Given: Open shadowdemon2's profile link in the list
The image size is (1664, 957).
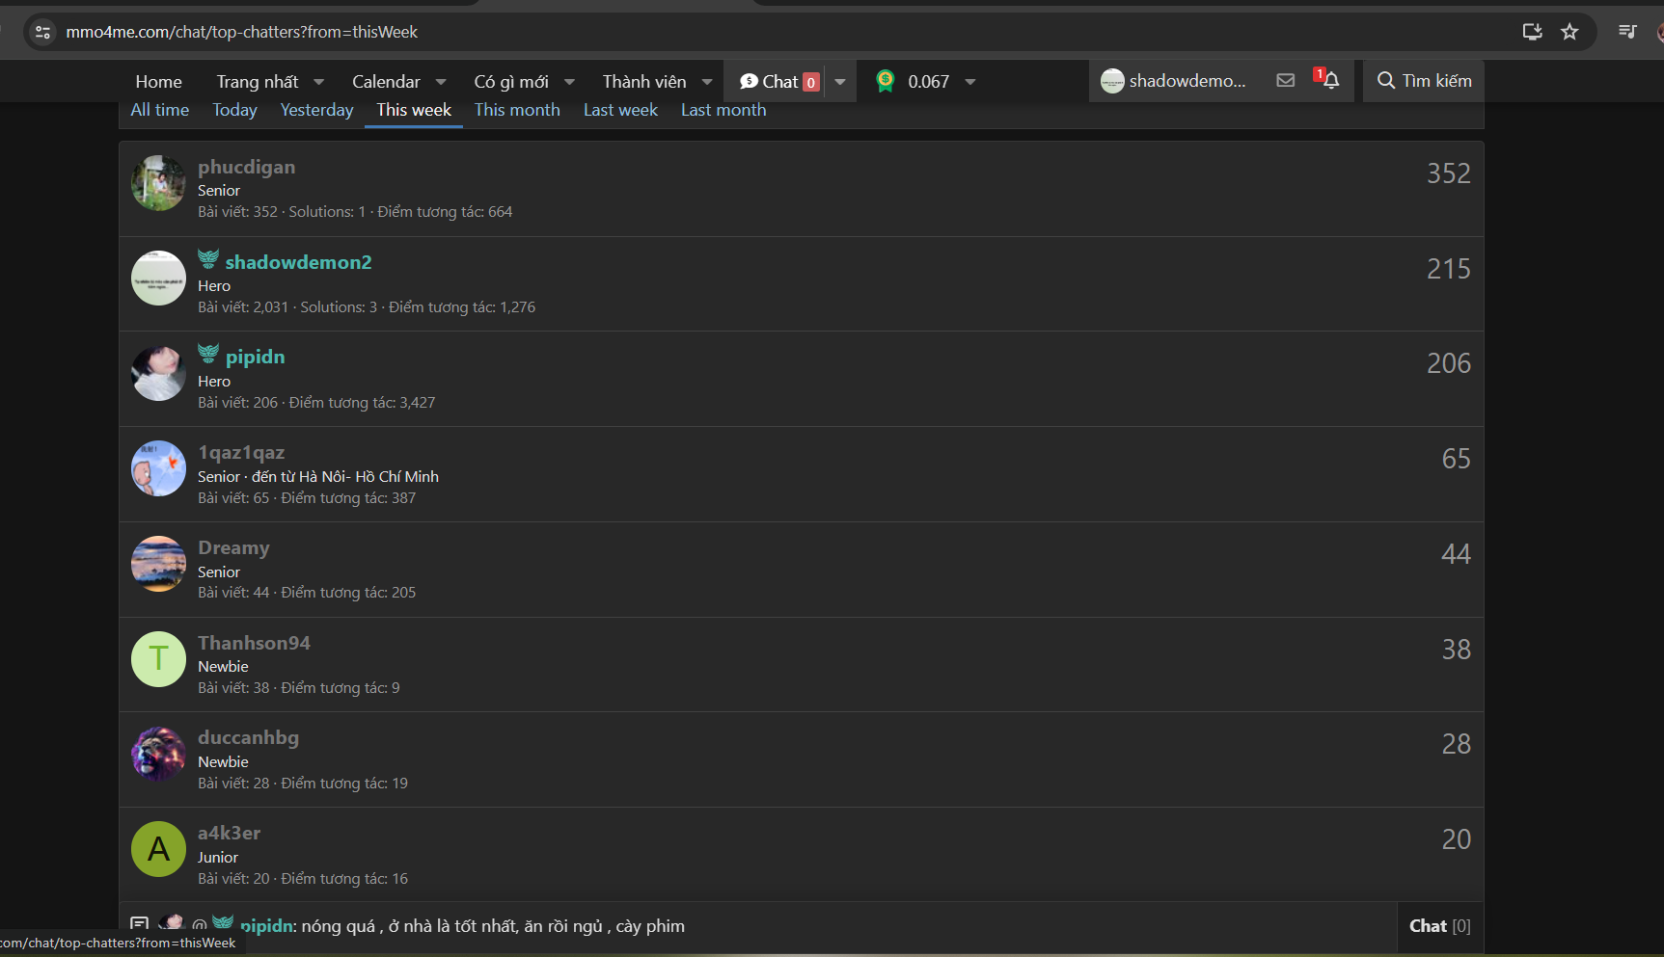Looking at the screenshot, I should click(298, 262).
